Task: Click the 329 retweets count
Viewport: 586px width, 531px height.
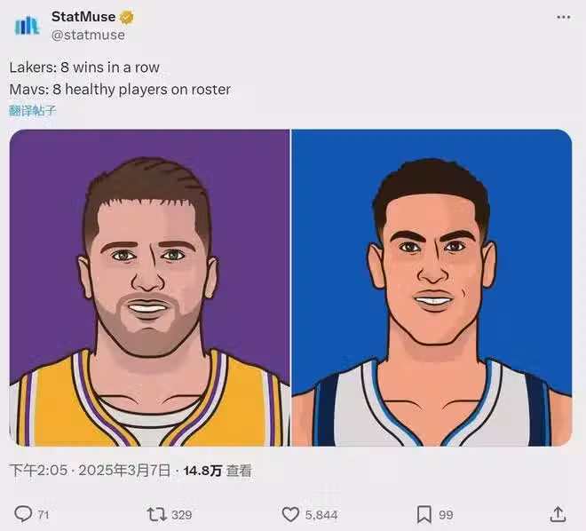Action: (182, 515)
